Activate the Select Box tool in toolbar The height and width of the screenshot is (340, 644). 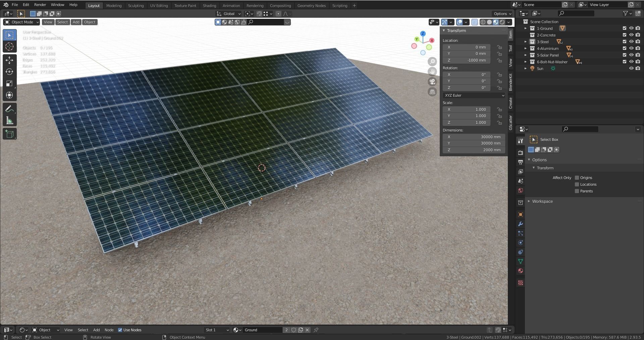(x=9, y=35)
